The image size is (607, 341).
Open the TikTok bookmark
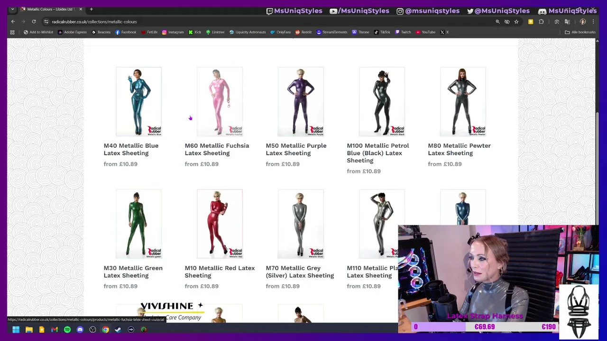coord(382,32)
